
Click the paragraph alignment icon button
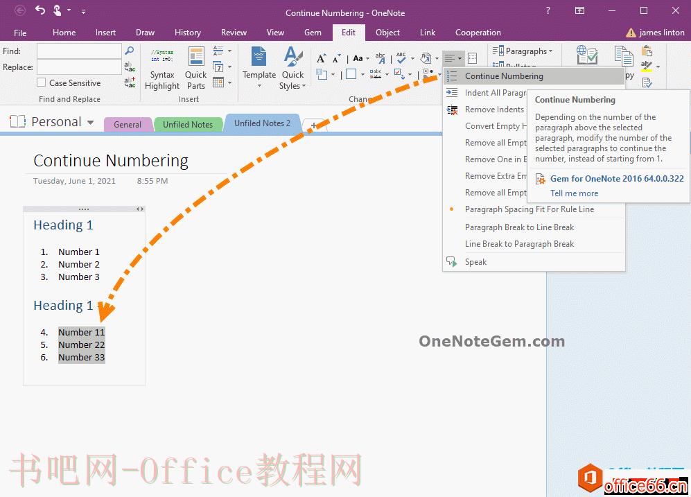(453, 58)
